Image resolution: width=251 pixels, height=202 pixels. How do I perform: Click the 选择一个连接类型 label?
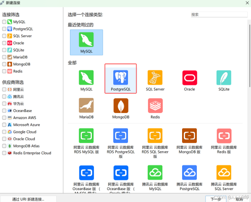pyautogui.click(x=85, y=15)
